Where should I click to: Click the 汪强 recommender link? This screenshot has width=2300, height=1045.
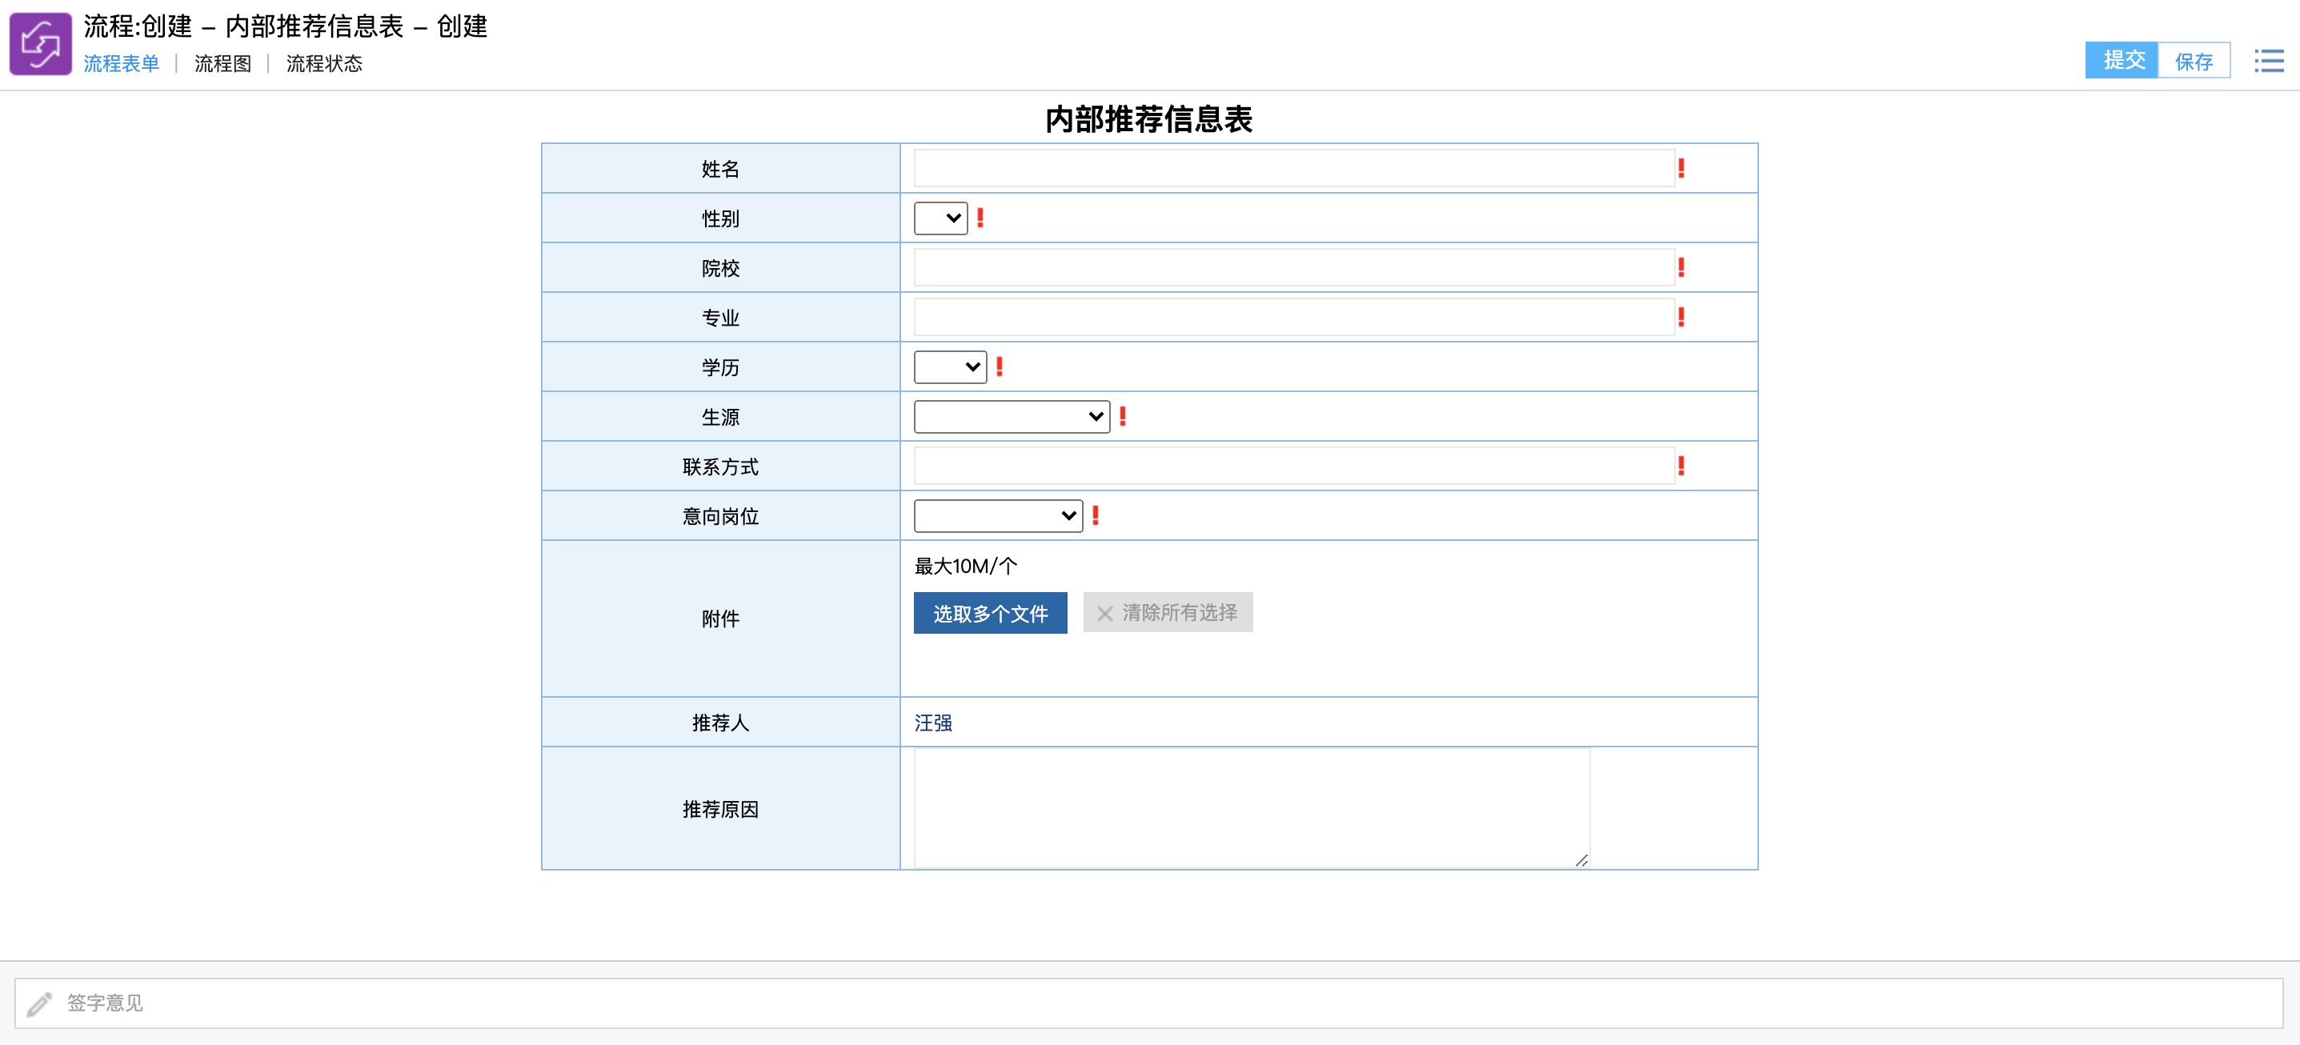932,722
